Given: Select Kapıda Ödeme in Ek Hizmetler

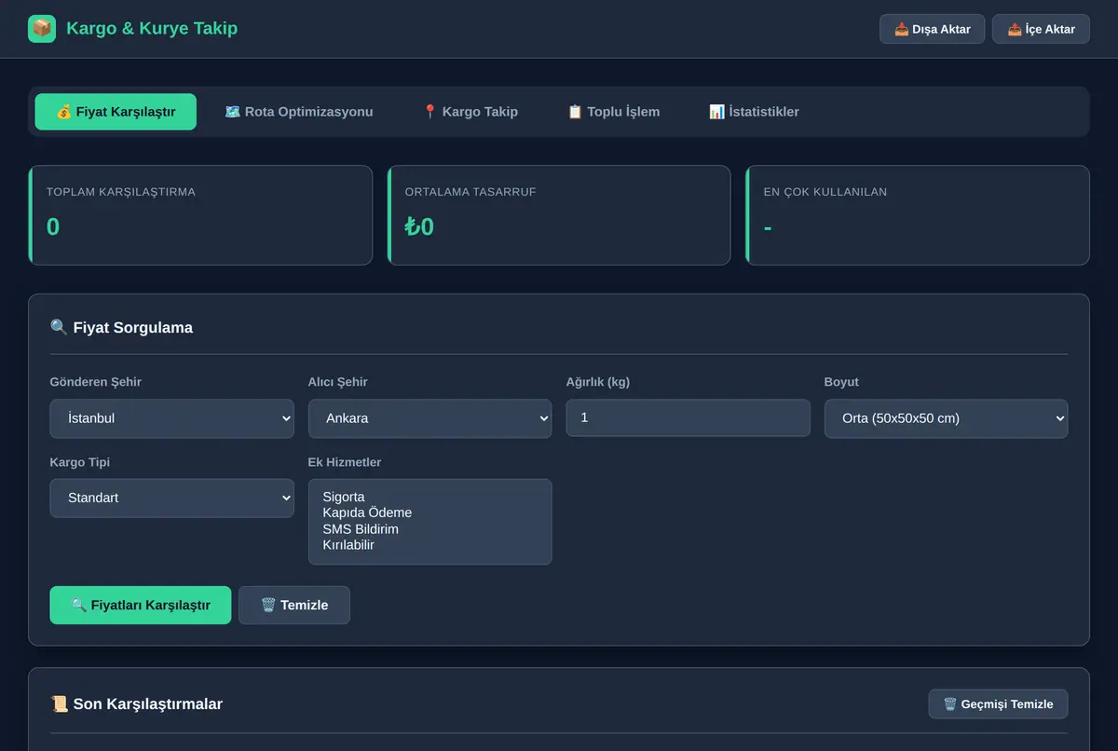Looking at the screenshot, I should click(429, 512).
